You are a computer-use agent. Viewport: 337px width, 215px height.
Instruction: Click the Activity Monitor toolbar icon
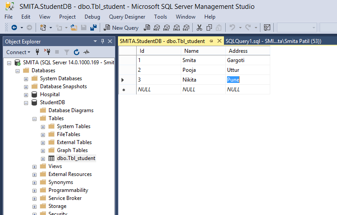point(267,27)
